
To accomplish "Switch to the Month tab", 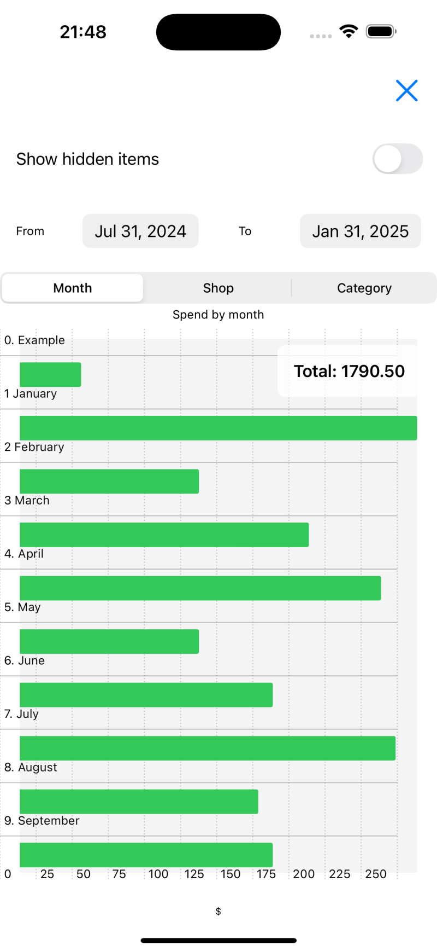I will pyautogui.click(x=73, y=288).
